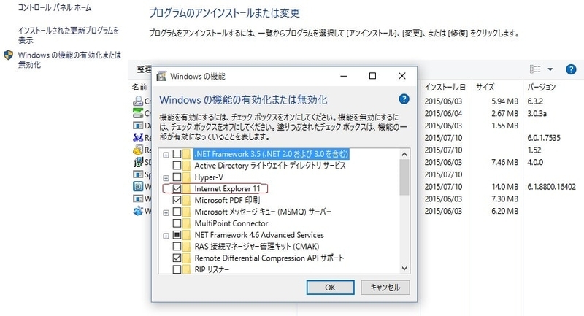Click the blue help icon in Programs window toolbar
The width and height of the screenshot is (584, 316).
(x=571, y=69)
